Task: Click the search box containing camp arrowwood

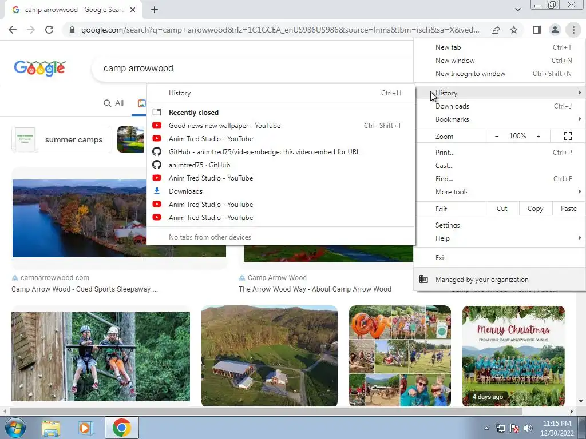Action: [252, 69]
